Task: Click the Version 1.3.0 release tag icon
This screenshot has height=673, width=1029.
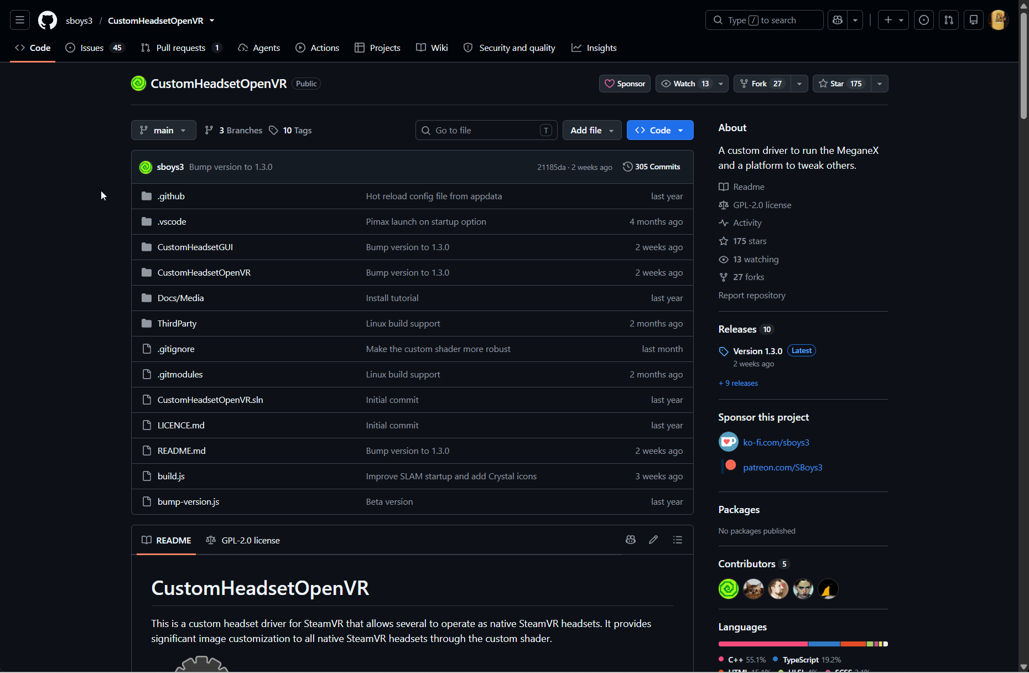Action: 724,351
